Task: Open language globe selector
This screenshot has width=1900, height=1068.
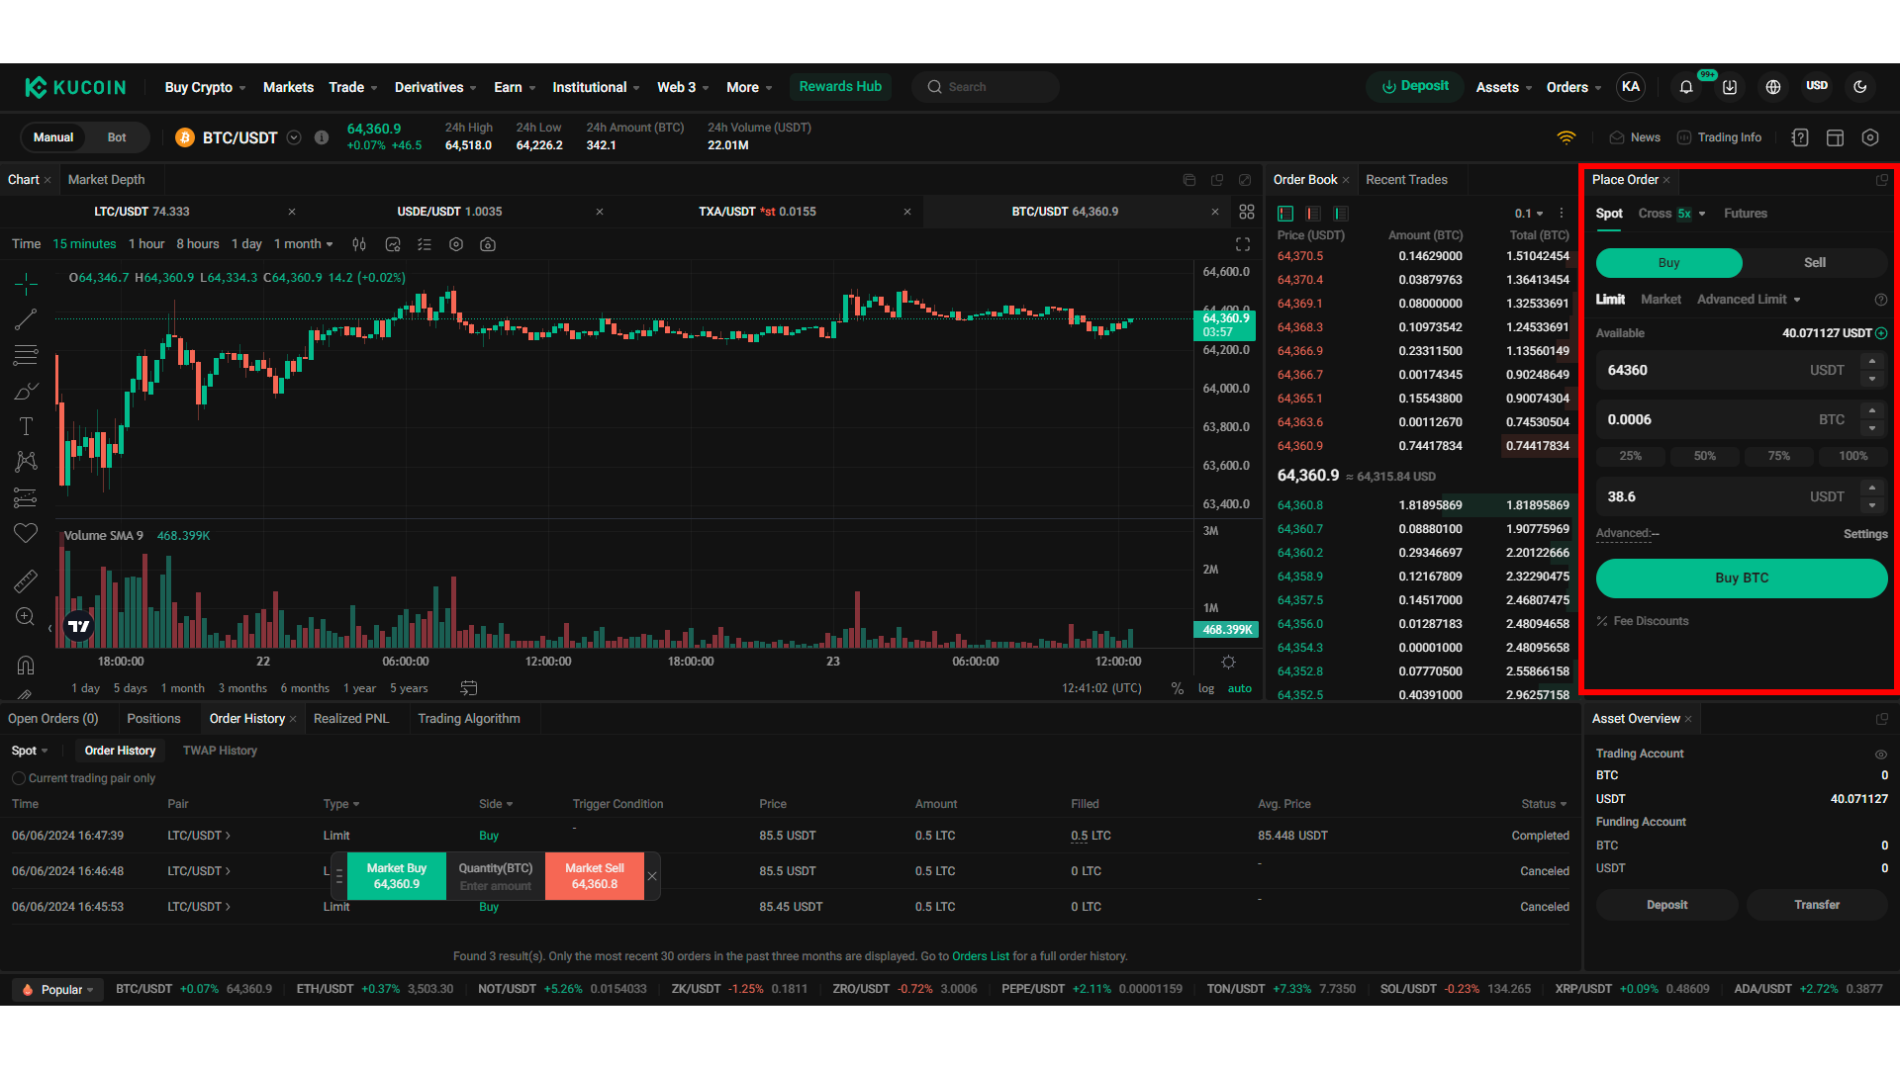Action: tap(1773, 87)
